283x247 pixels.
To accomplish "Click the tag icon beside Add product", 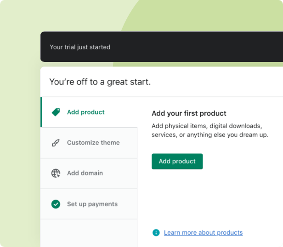I will tap(56, 112).
